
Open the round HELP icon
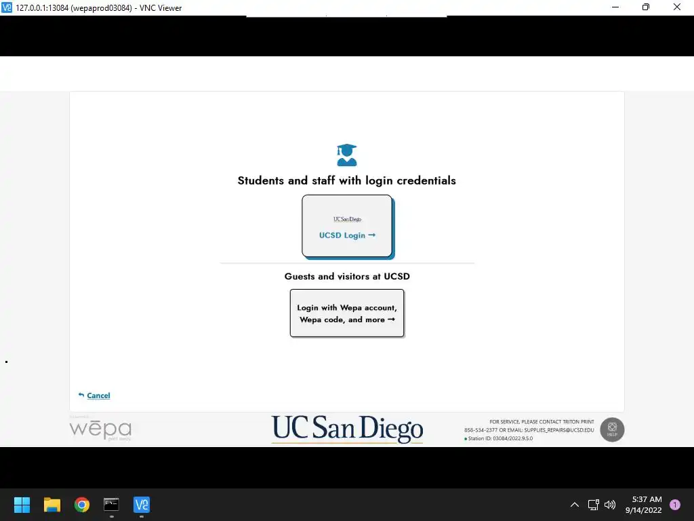coord(612,429)
